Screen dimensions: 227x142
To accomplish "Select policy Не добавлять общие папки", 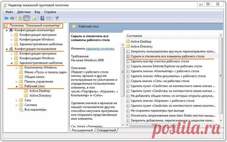I will pos(172,96).
